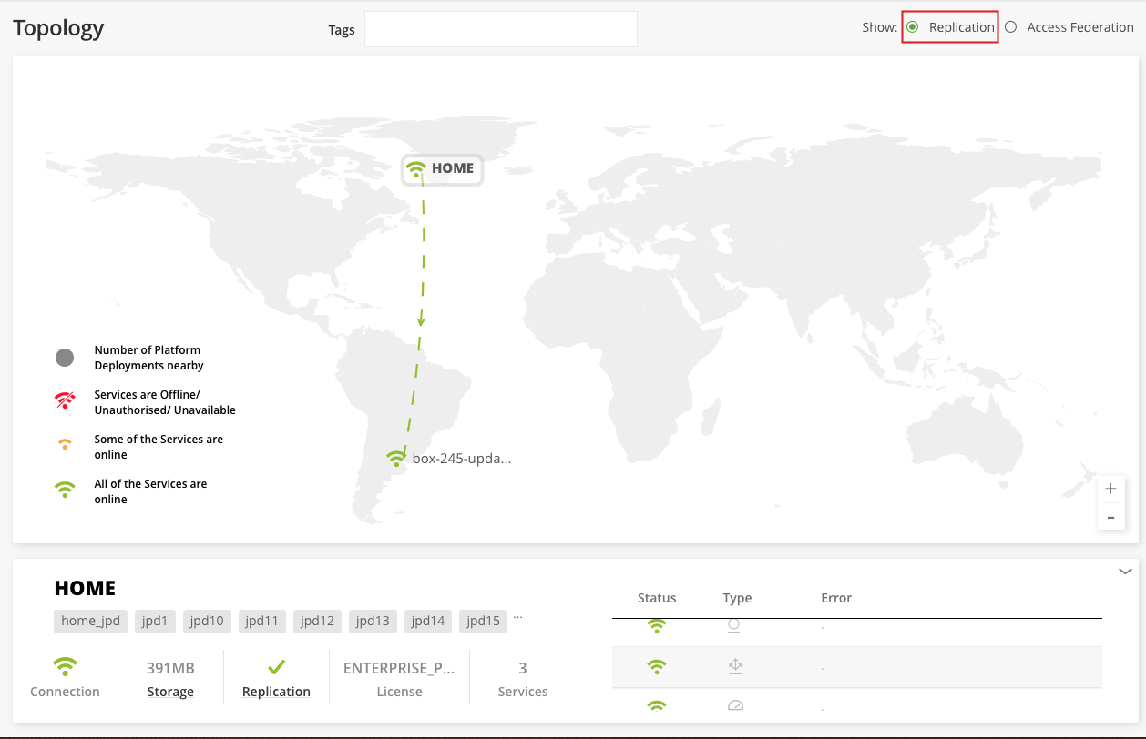Expand the hidden tags ellipsis
Screen dimensions: 1146x739
click(518, 617)
